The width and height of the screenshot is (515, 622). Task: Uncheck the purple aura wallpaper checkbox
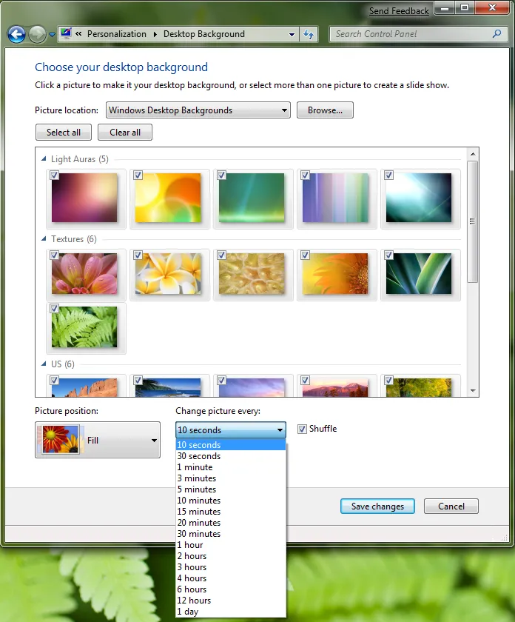pyautogui.click(x=54, y=175)
